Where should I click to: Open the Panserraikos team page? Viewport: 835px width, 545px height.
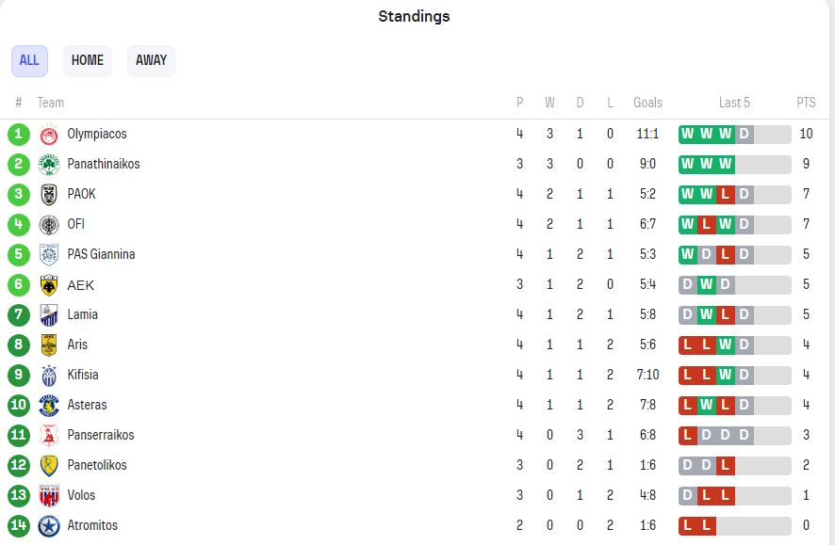tap(101, 435)
